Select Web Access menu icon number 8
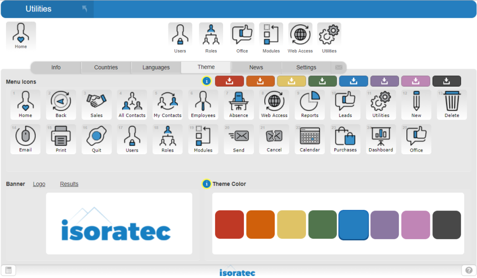Viewport: 477px width, 278px height. [x=274, y=104]
